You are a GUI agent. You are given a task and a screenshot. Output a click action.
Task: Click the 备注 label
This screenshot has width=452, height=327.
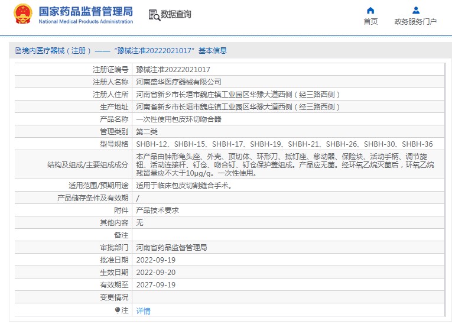121,235
